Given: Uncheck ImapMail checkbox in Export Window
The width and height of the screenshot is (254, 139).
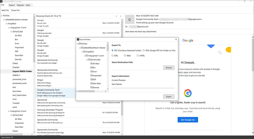Looking at the screenshot, I should [84, 52].
